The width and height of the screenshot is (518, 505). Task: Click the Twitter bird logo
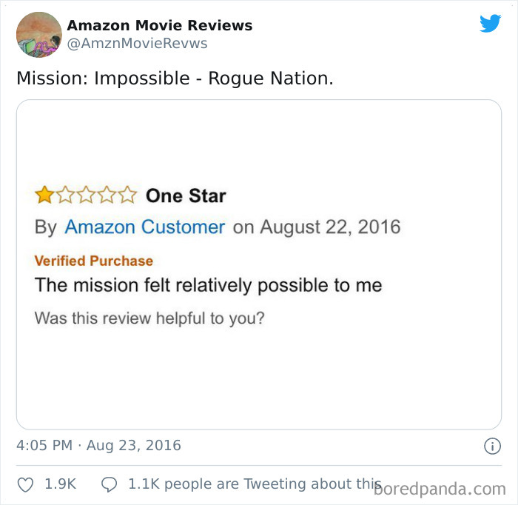[491, 23]
